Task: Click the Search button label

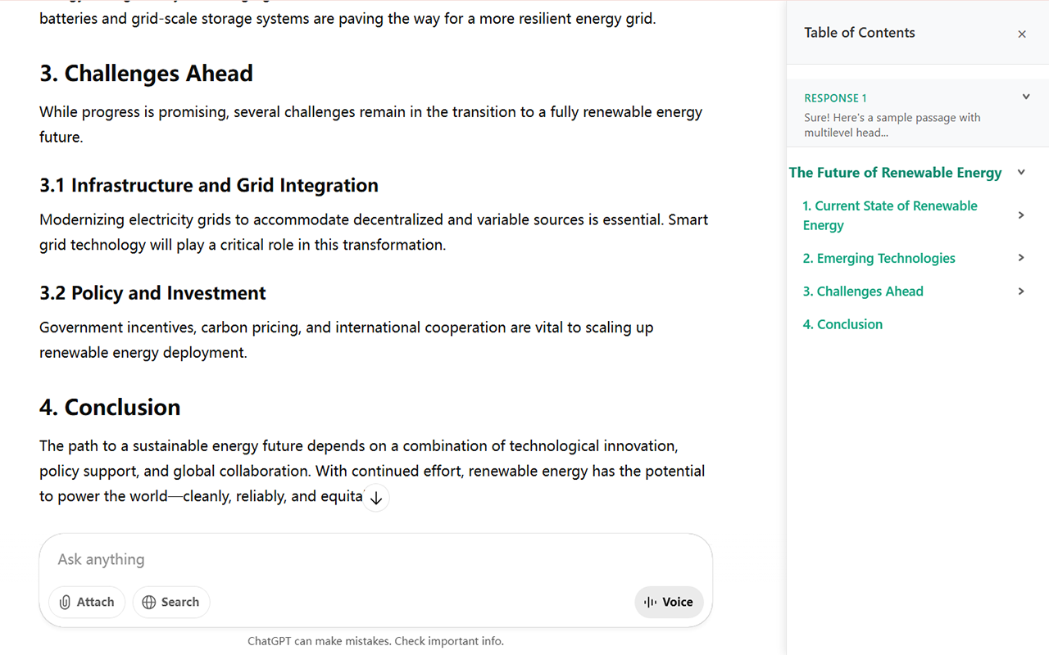Action: coord(180,602)
